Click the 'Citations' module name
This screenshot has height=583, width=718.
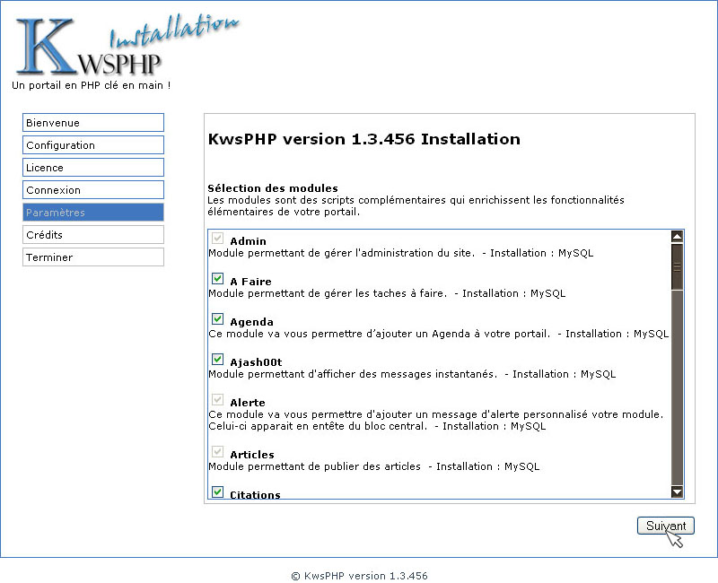255,495
